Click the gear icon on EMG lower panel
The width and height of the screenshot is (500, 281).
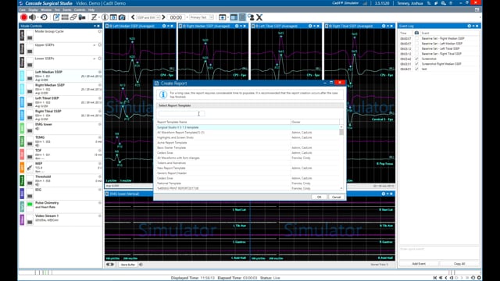coord(384,194)
